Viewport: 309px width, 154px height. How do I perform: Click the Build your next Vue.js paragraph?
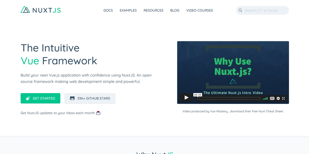coord(86,78)
